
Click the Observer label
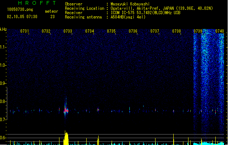[74, 4]
